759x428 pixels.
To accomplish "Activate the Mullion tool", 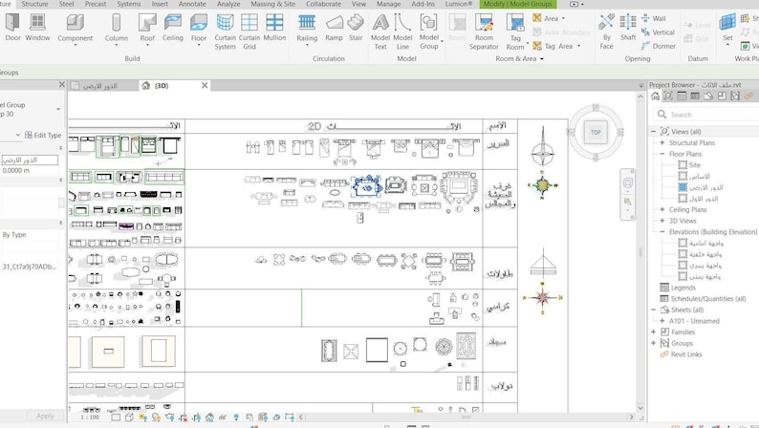I will 274,27.
